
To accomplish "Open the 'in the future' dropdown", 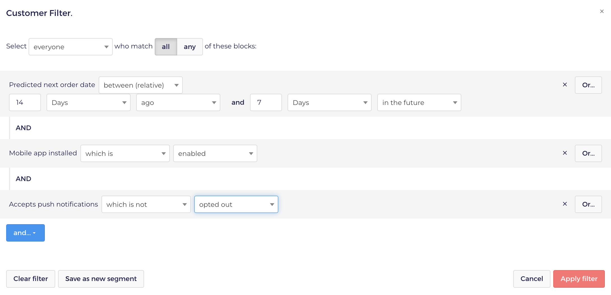I will pyautogui.click(x=419, y=102).
